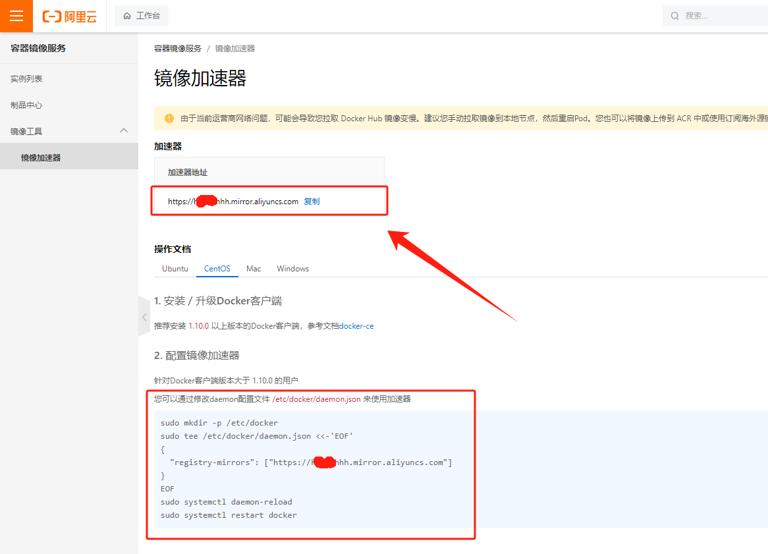Click heading 1. 安装 / 升级Docker客户端

point(218,301)
